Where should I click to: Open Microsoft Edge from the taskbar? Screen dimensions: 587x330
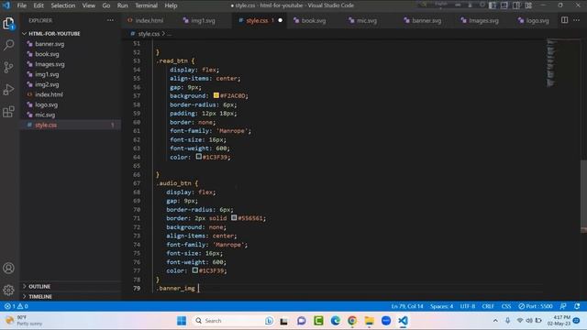[x=335, y=321]
